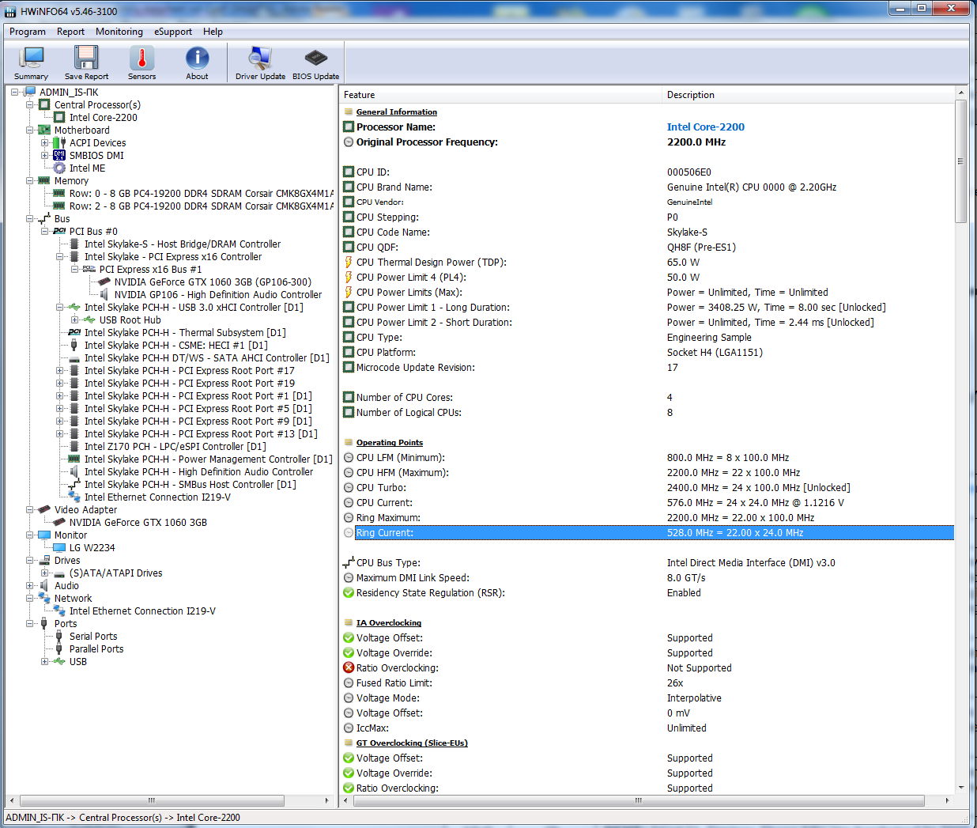The height and width of the screenshot is (828, 977).
Task: Collapse the Memory tree node
Action: (30, 181)
